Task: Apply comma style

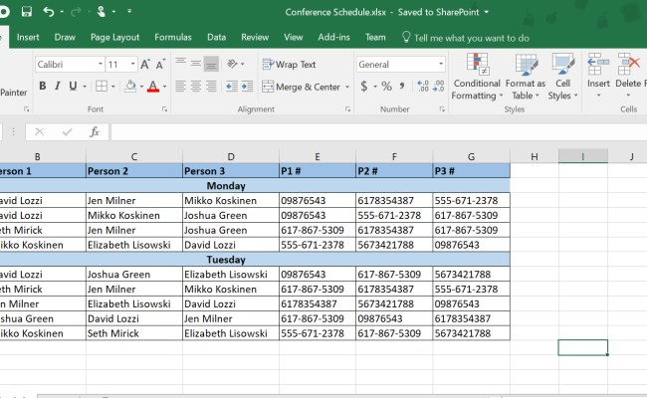Action: [402, 87]
